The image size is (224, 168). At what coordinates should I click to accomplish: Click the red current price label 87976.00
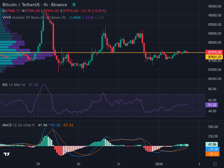point(215,52)
